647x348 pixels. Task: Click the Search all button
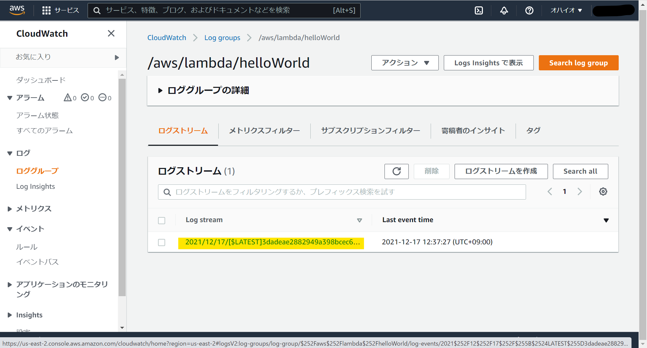580,171
